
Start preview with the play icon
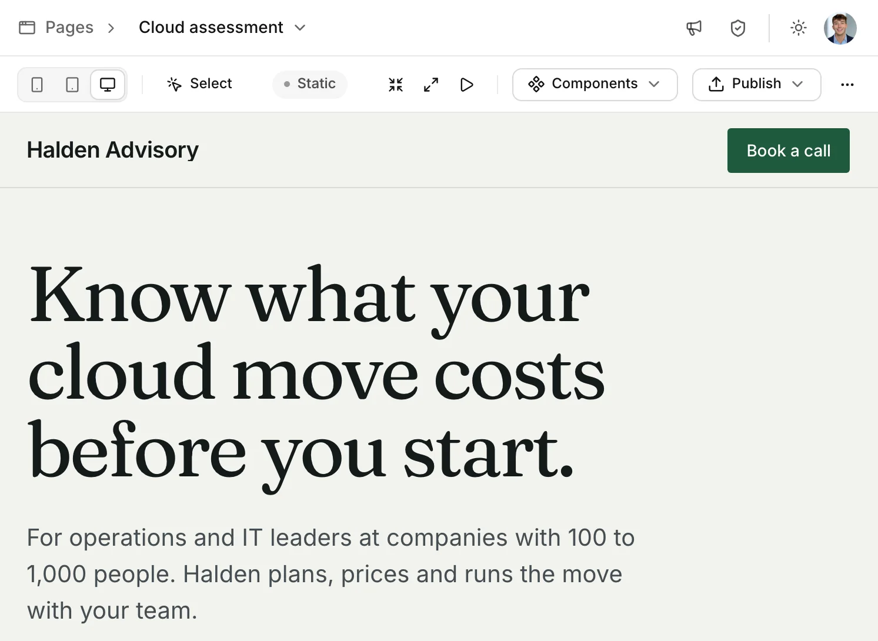tap(467, 85)
